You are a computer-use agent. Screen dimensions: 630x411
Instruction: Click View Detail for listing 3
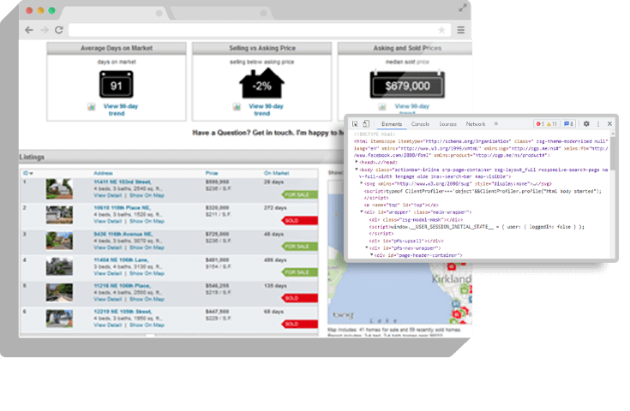coord(108,247)
